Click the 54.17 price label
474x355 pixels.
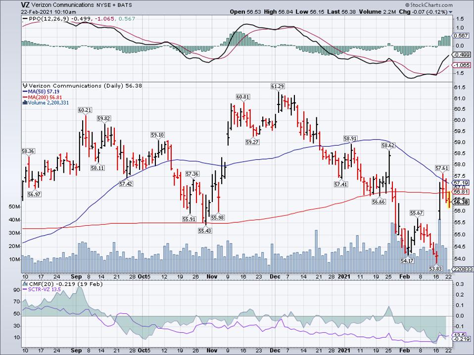click(x=407, y=260)
